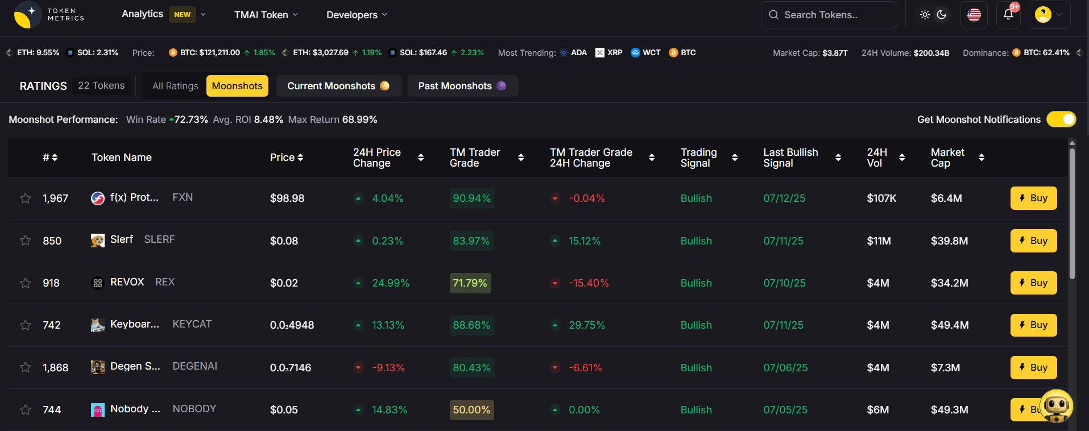Favorite the Degen Spartan AI star
Viewport: 1089px width, 431px height.
coord(26,367)
